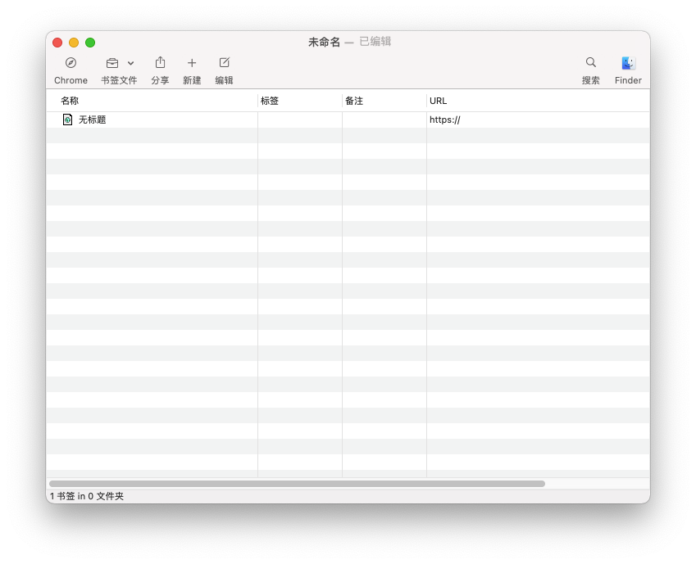Sort by the 备注 column header
The height and width of the screenshot is (564, 696).
384,101
